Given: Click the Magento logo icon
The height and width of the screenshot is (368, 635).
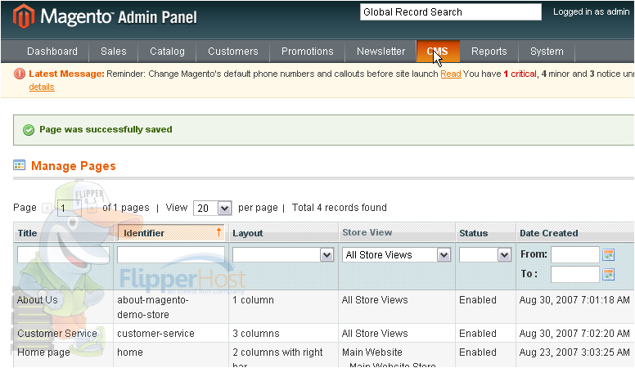Looking at the screenshot, I should [x=23, y=16].
